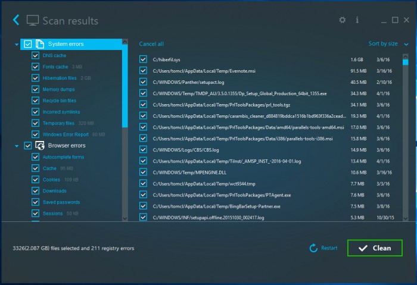Select the C:/WINDOWS/Panther/setupact.log path

click(188, 82)
